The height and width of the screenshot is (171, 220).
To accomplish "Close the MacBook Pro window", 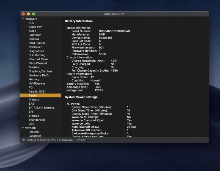I will (23, 14).
